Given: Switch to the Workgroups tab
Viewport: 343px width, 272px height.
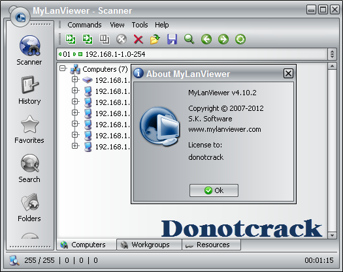Looking at the screenshot, I should 149,245.
